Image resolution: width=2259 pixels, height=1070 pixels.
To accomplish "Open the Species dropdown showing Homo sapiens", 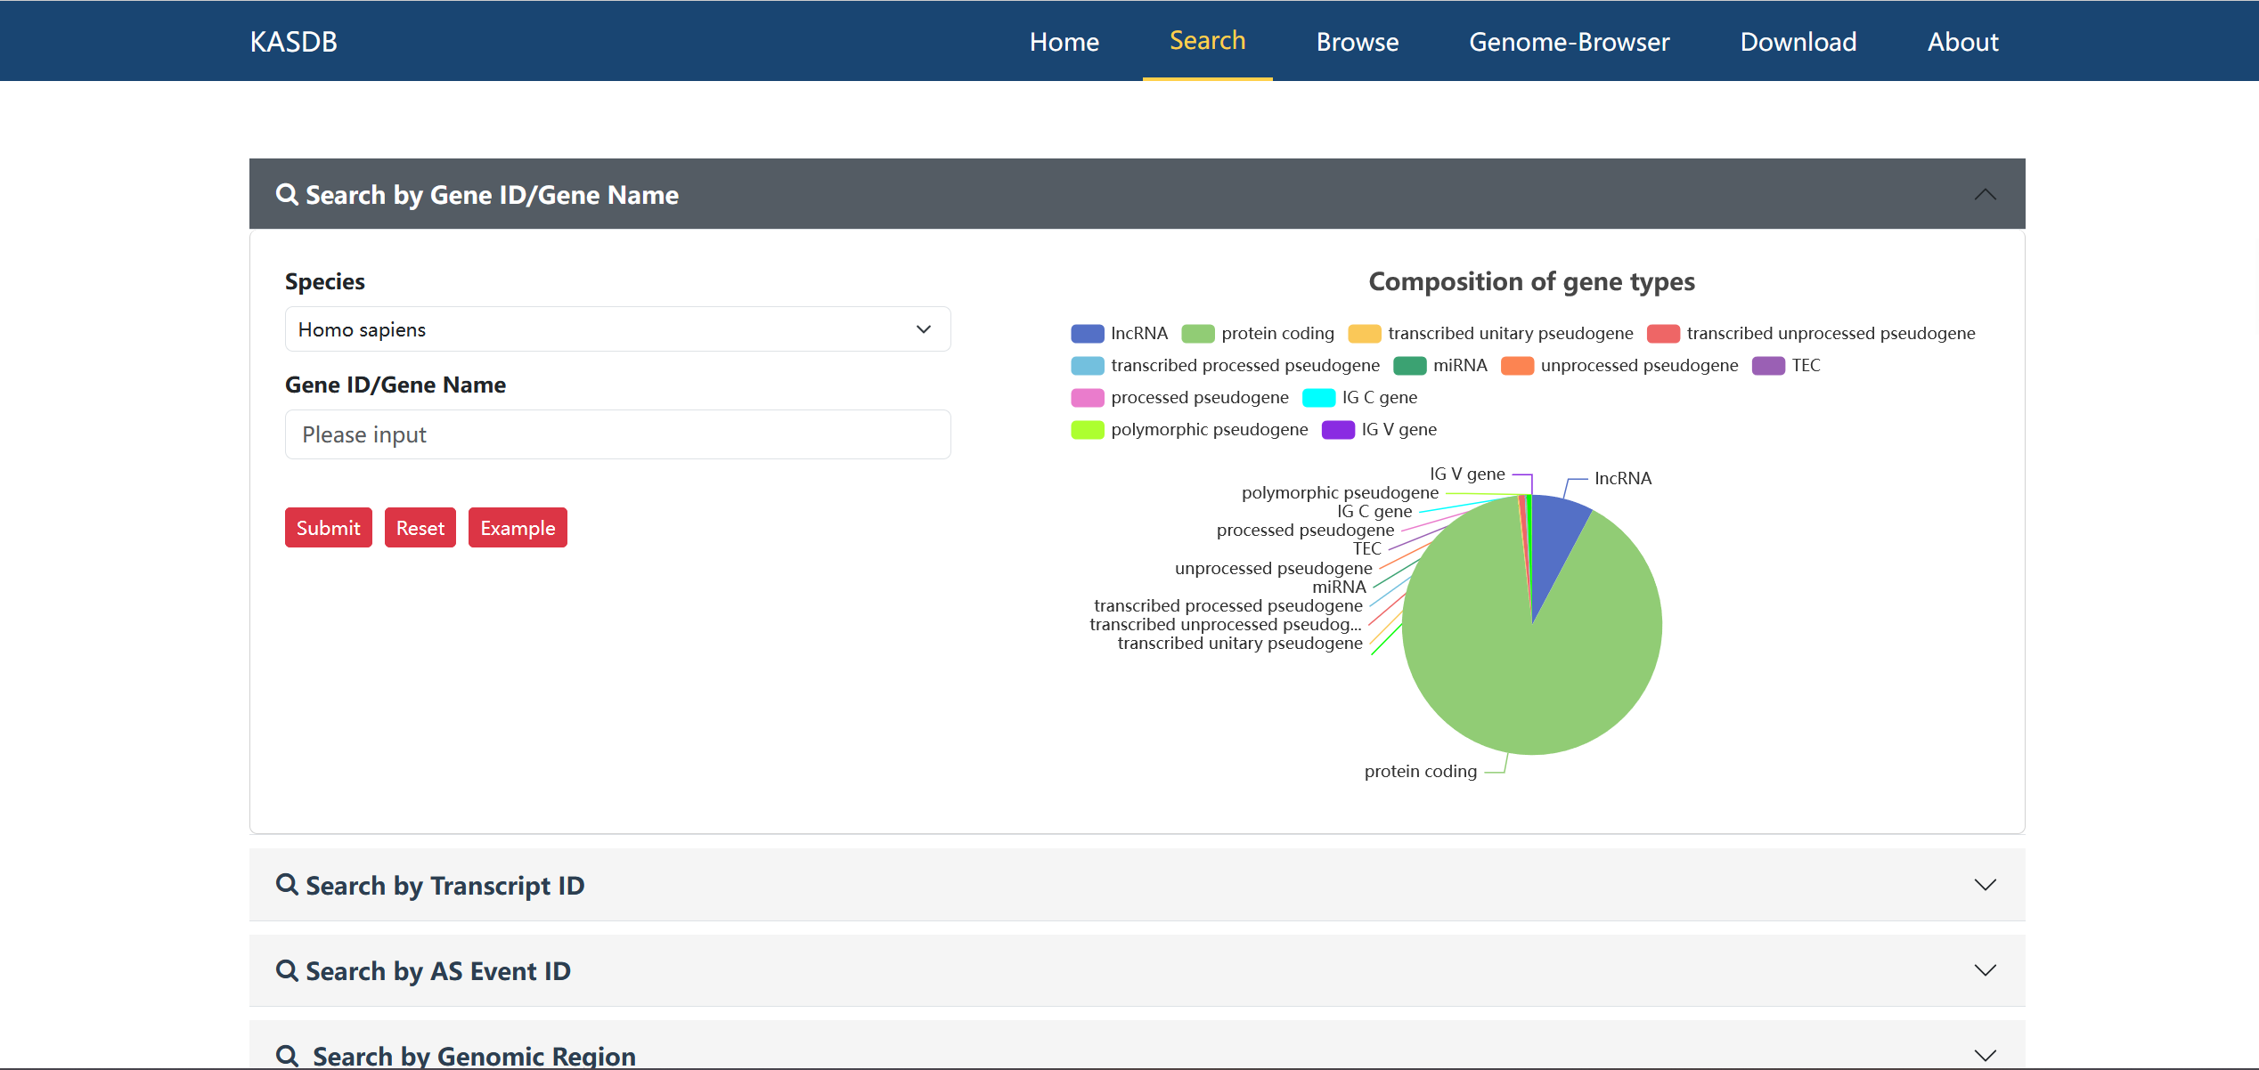I will tap(617, 329).
